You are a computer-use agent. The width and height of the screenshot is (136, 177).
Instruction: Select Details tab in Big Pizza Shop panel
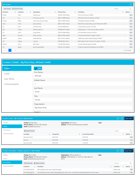coord(17,68)
